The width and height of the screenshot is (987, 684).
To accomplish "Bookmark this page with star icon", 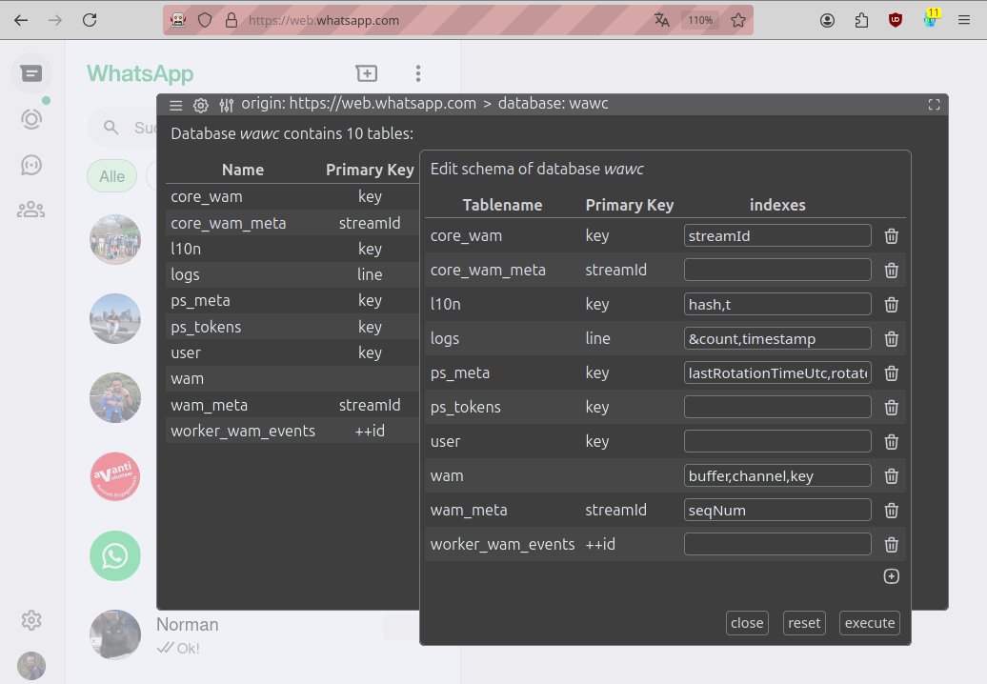I will coord(737,20).
